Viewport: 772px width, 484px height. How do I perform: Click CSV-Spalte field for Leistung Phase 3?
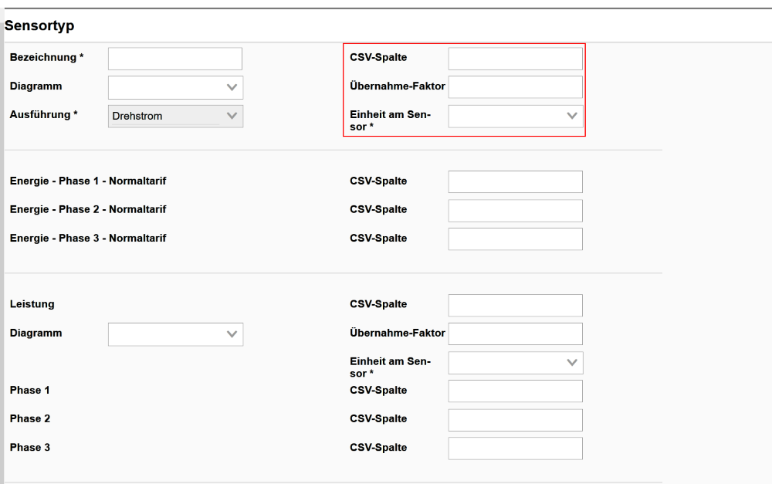pyautogui.click(x=515, y=448)
